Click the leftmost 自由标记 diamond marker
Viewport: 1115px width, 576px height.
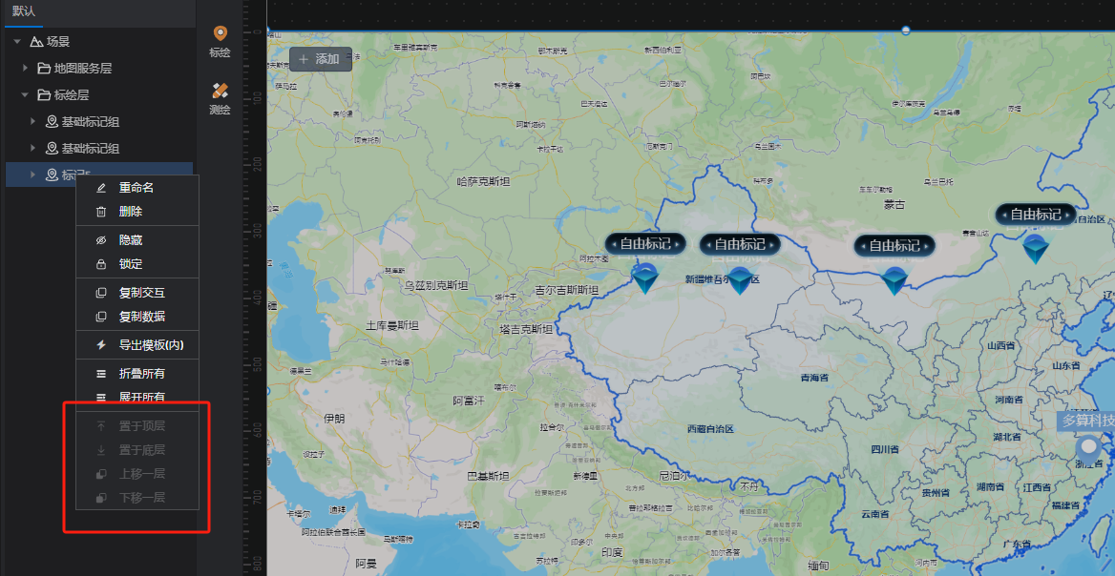pyautogui.click(x=645, y=278)
